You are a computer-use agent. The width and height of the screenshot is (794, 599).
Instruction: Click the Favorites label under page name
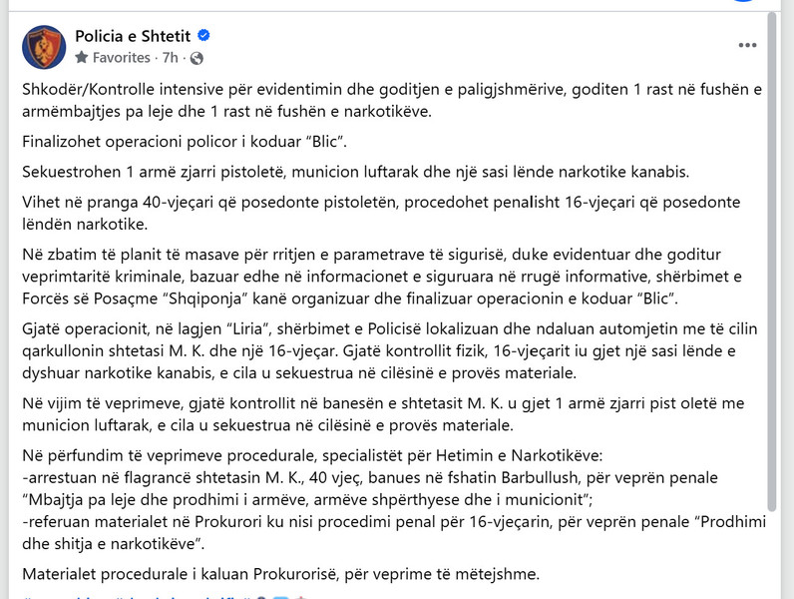click(122, 58)
